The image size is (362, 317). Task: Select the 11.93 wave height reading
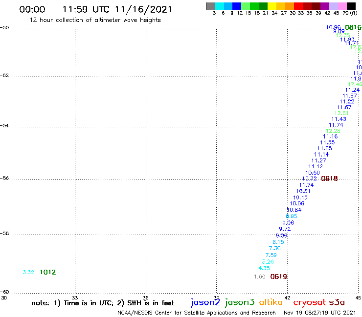pos(347,40)
